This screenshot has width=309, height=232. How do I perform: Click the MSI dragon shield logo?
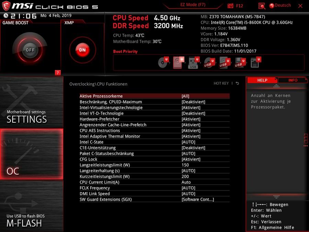(6, 5)
